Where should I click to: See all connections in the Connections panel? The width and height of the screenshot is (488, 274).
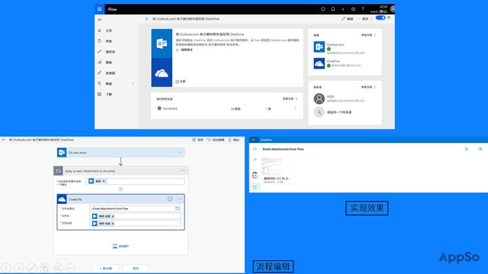tap(369, 35)
